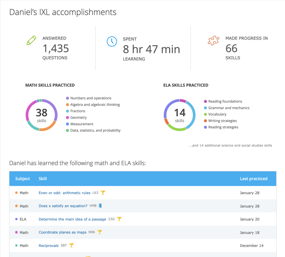Viewport: 285px width, 257px height.
Task: Click trophy icon beside Determine the main idea
Action: pyautogui.click(x=119, y=219)
